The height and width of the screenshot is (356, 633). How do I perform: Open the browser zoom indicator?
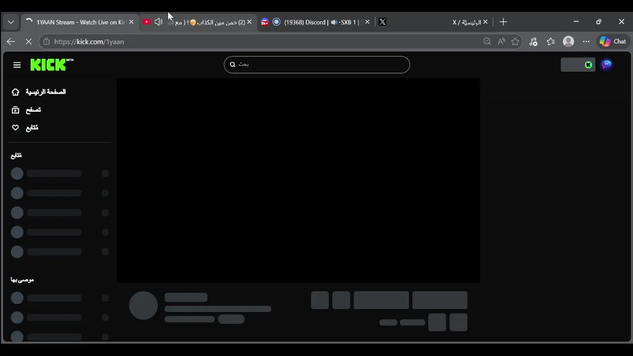487,42
